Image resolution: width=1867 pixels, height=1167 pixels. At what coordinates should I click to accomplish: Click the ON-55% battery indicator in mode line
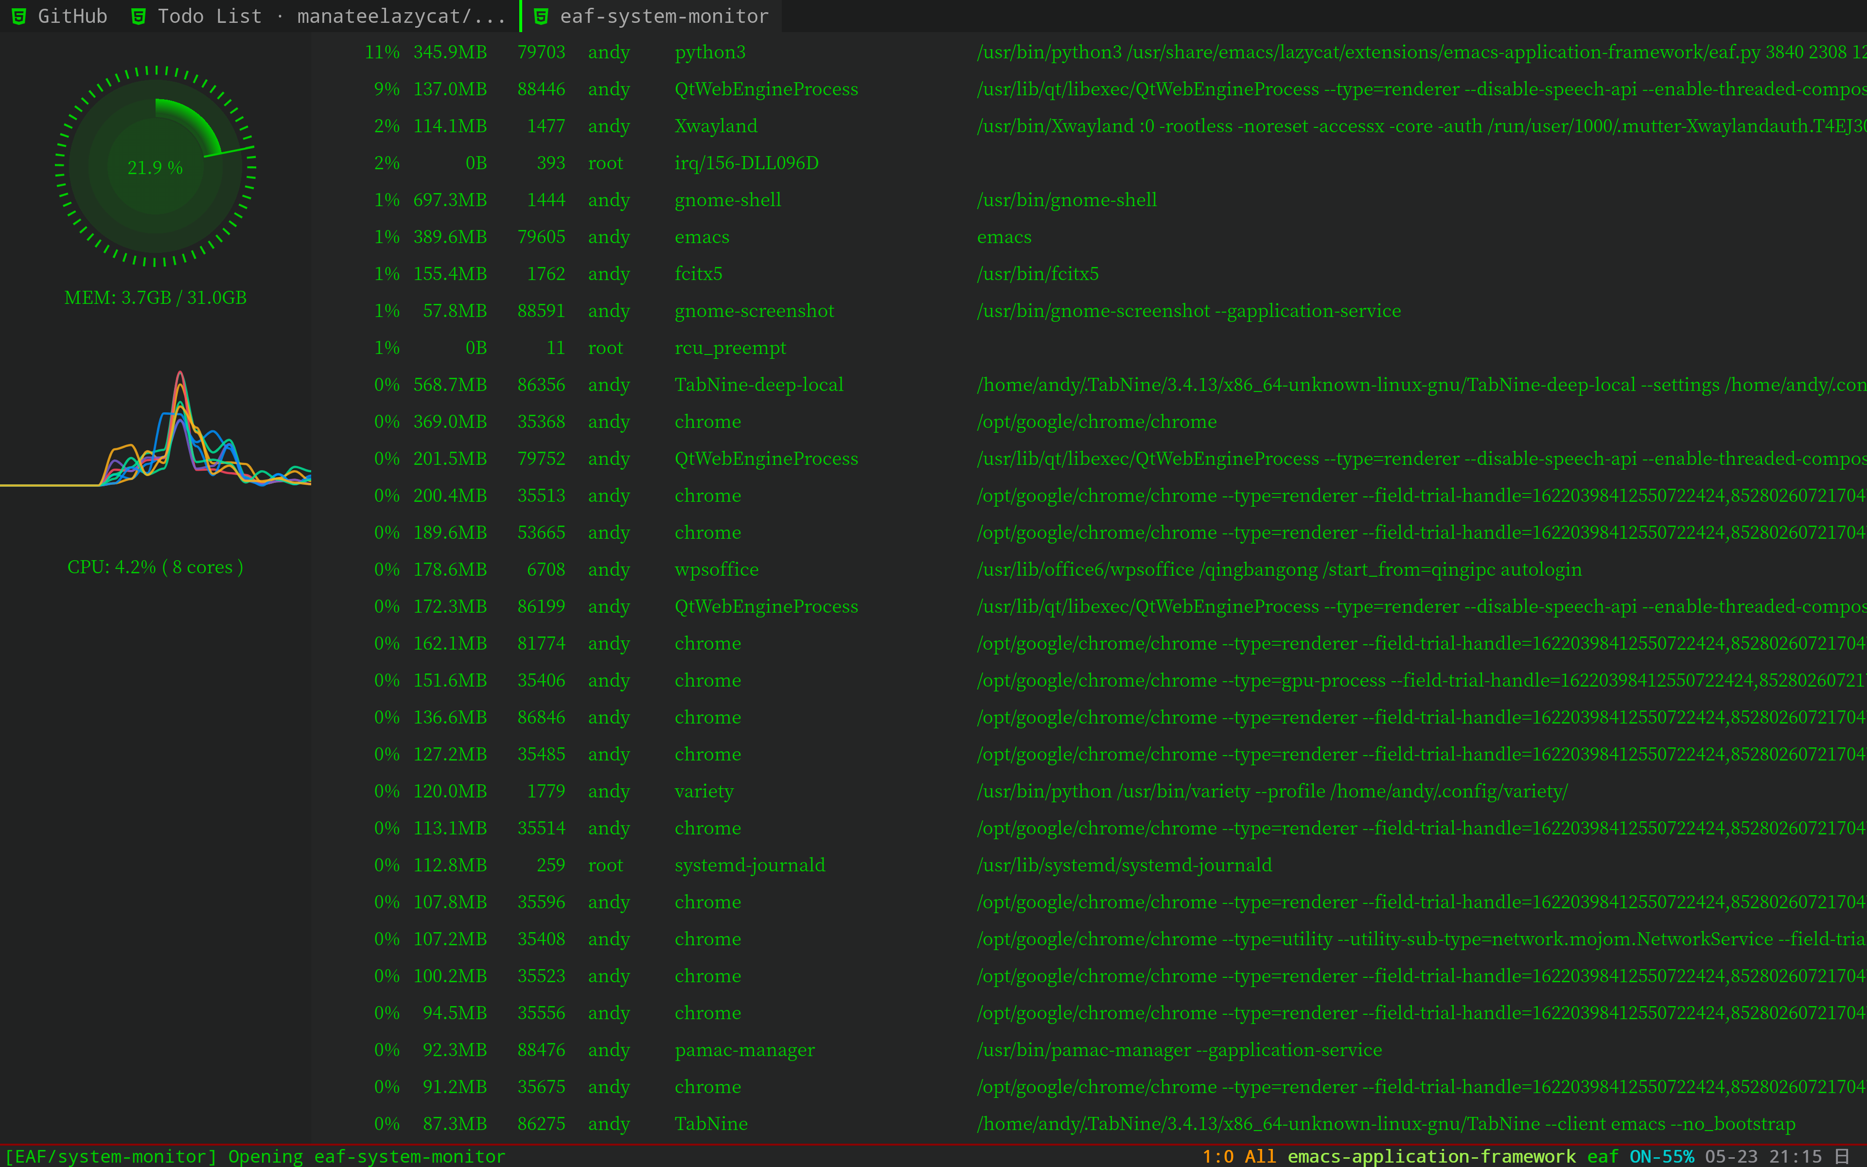coord(1661,1156)
